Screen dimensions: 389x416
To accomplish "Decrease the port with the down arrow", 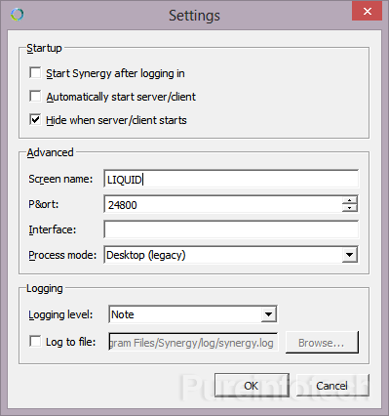I will [350, 208].
